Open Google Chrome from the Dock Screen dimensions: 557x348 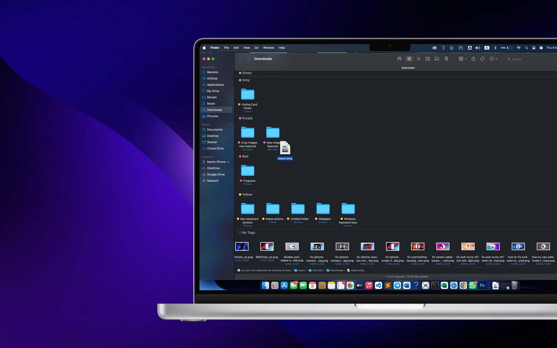click(463, 285)
